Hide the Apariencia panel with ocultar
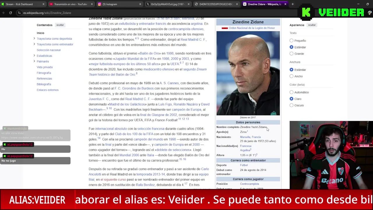373x210 pixels. coord(312,25)
